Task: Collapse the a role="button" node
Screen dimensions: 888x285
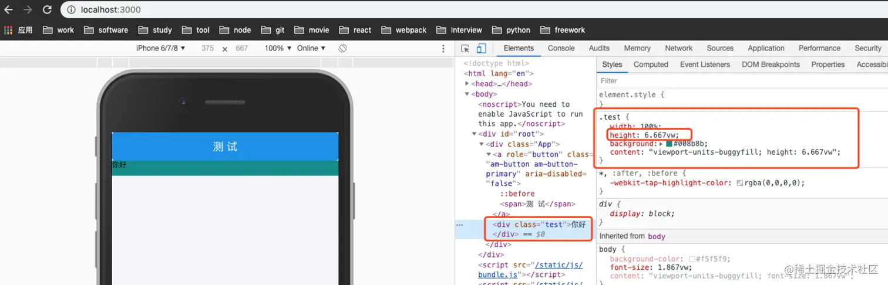Action: coord(489,154)
